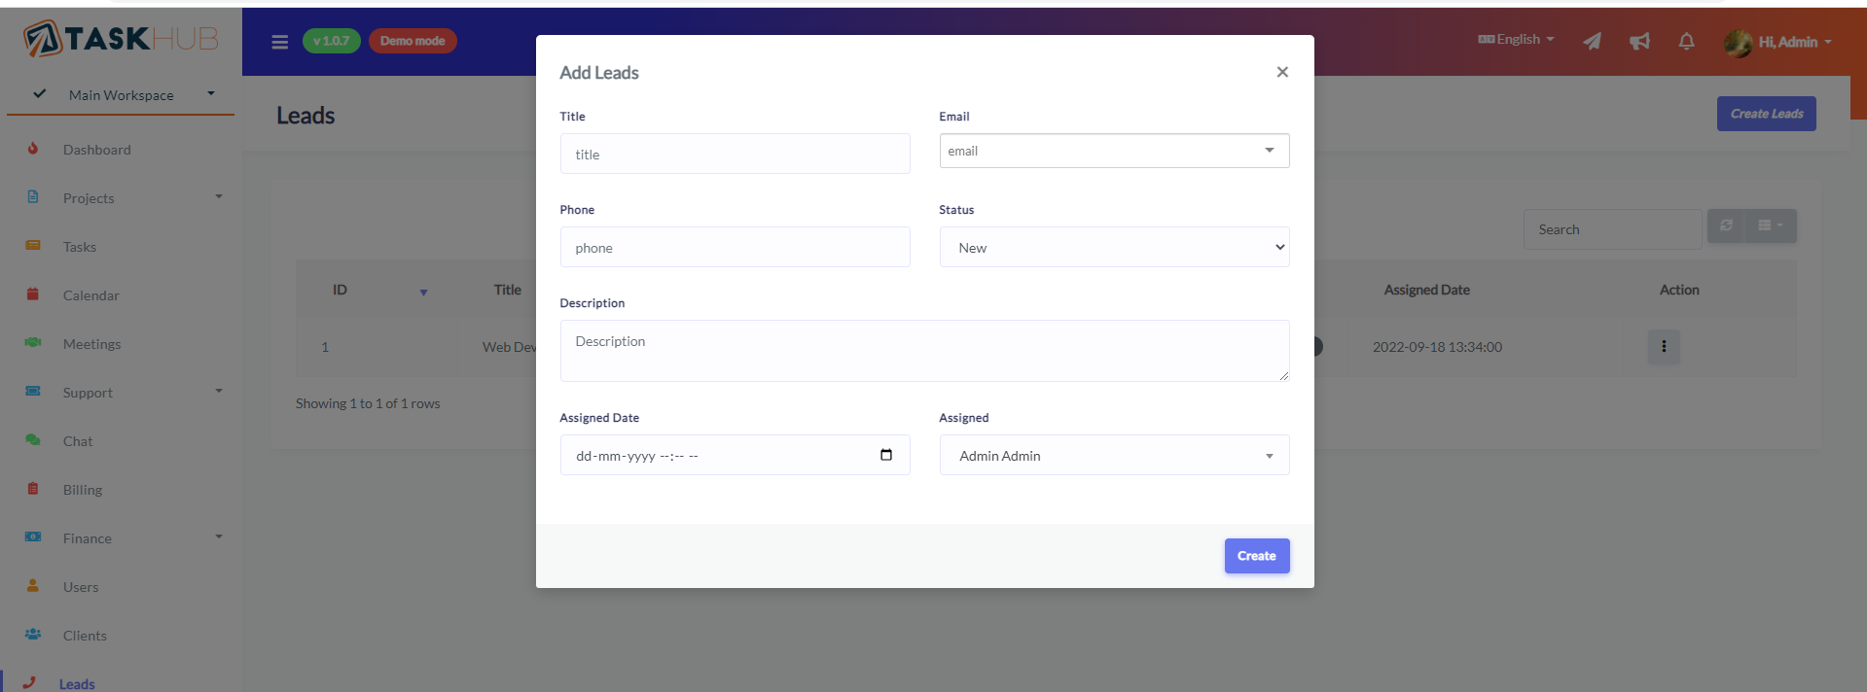The image size is (1867, 692).
Task: Open the Email dropdown
Action: (x=1113, y=151)
